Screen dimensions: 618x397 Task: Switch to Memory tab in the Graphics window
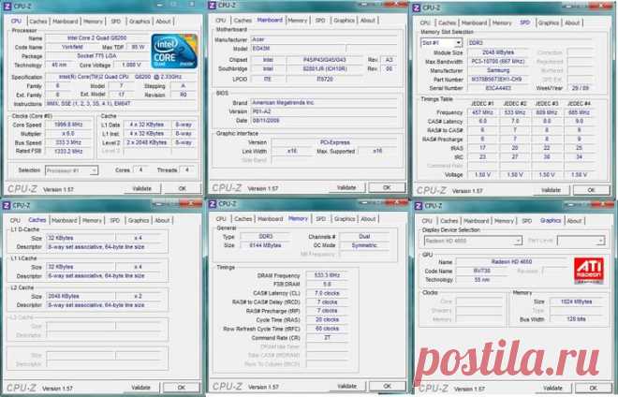[x=504, y=221]
